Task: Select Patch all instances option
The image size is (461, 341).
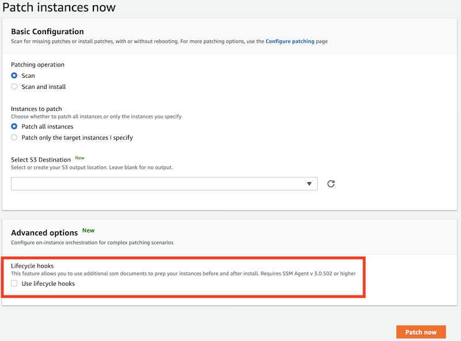Action: coord(14,126)
